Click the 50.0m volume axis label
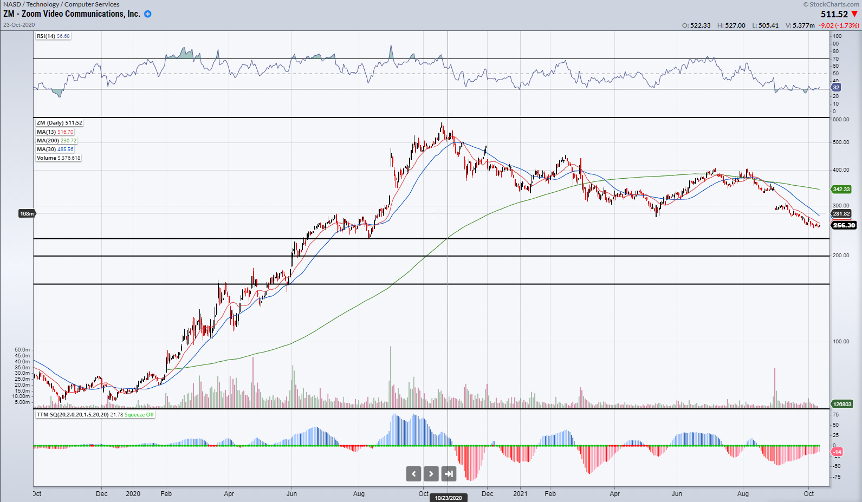This screenshot has height=502, width=862. click(x=22, y=350)
